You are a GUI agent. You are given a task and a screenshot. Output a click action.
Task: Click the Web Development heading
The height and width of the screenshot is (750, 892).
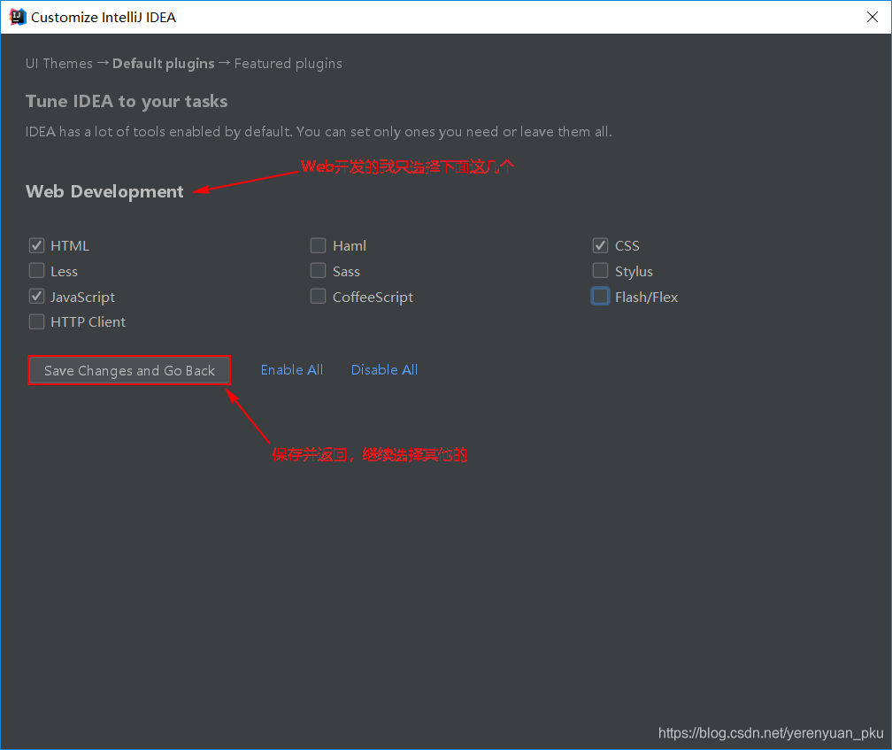click(x=104, y=192)
